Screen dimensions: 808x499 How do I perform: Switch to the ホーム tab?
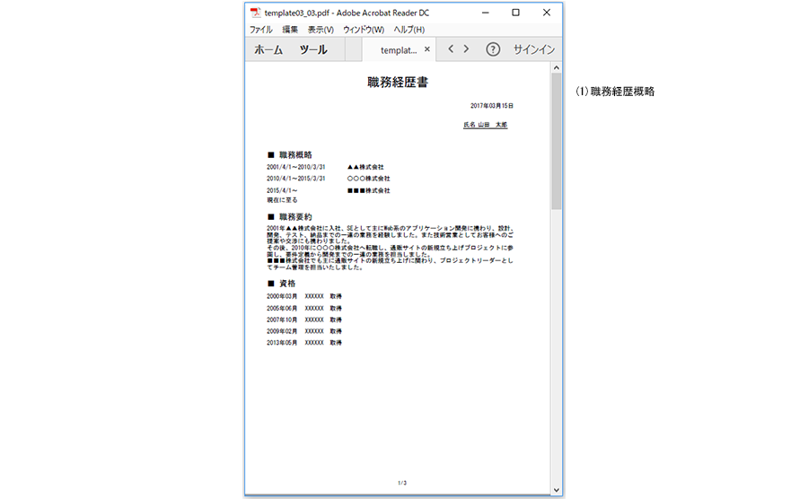click(x=268, y=49)
